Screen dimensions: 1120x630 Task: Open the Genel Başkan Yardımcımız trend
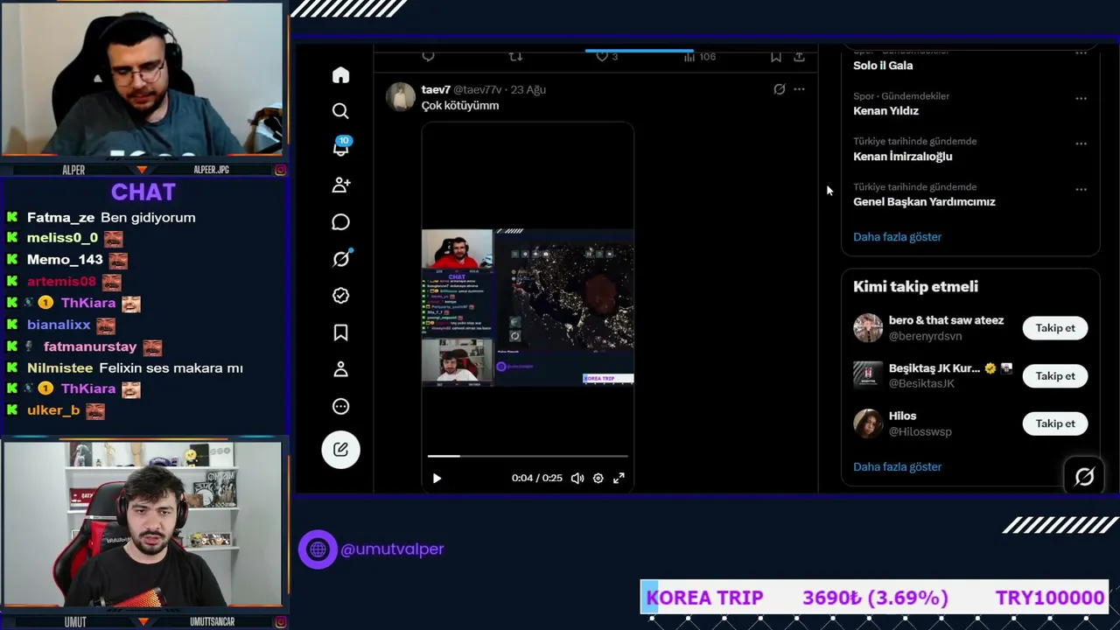[924, 202]
